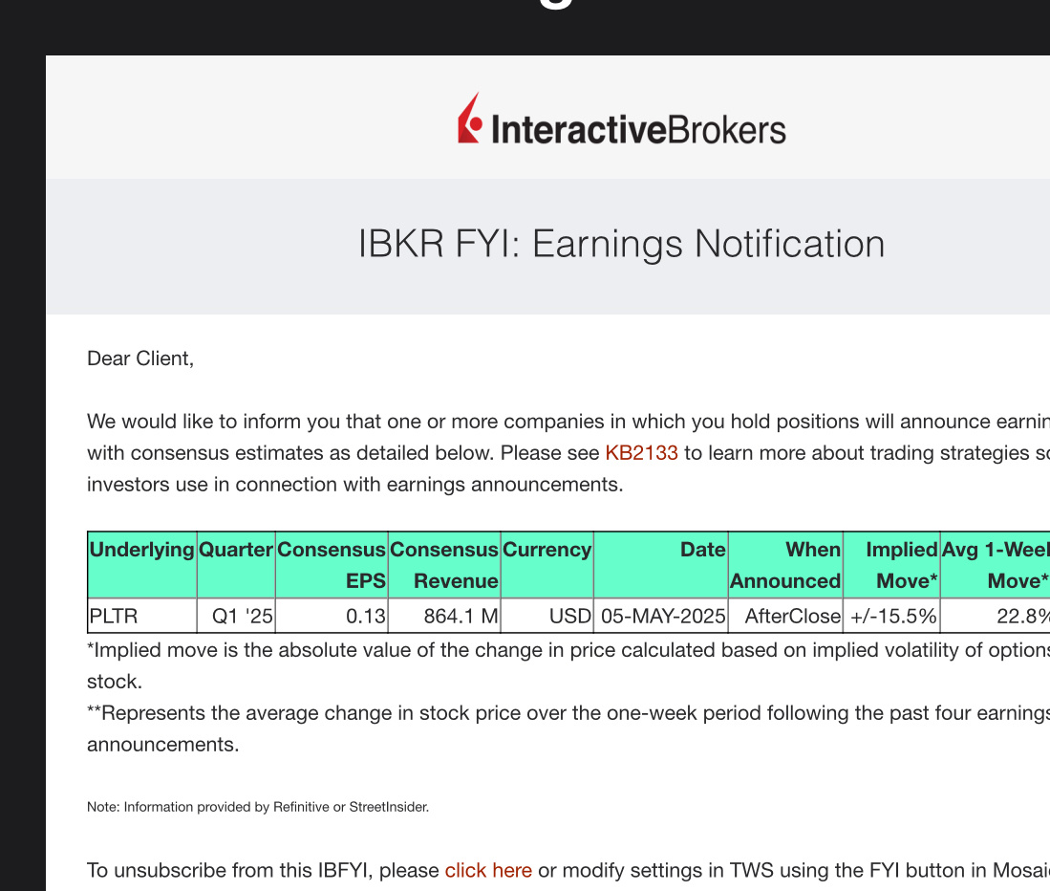
Task: Click the IBKR FYI: Earnings Notification heading
Action: (x=621, y=244)
